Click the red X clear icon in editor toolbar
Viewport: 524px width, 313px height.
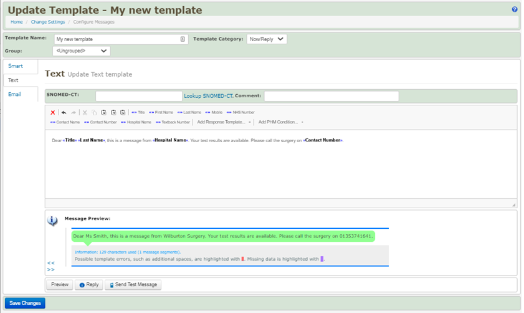[53, 113]
